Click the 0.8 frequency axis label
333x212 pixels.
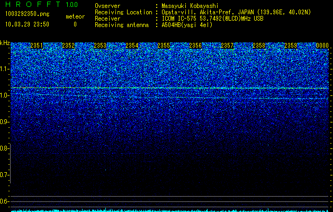click(4, 148)
